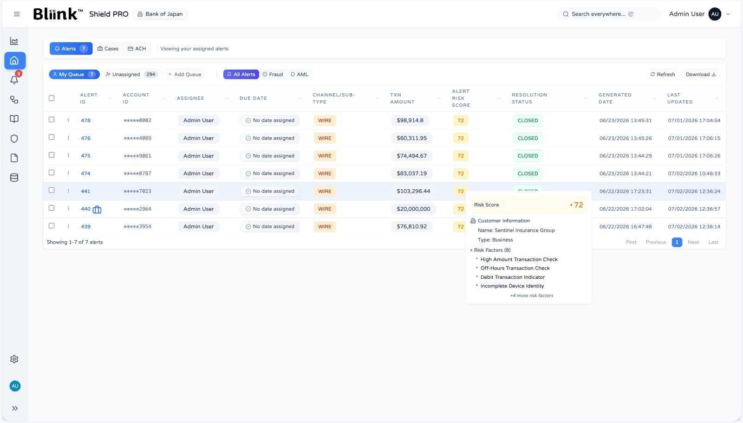
Task: Focus the Search everywhere field
Action: click(x=608, y=14)
